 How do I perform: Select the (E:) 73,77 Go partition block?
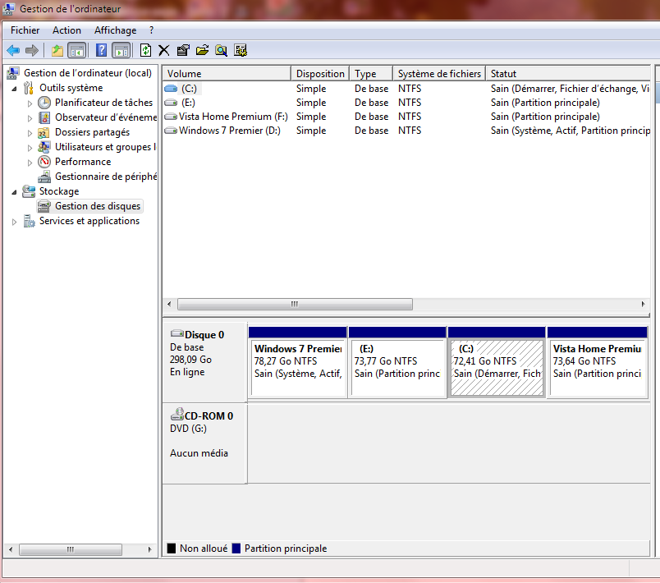(397, 362)
